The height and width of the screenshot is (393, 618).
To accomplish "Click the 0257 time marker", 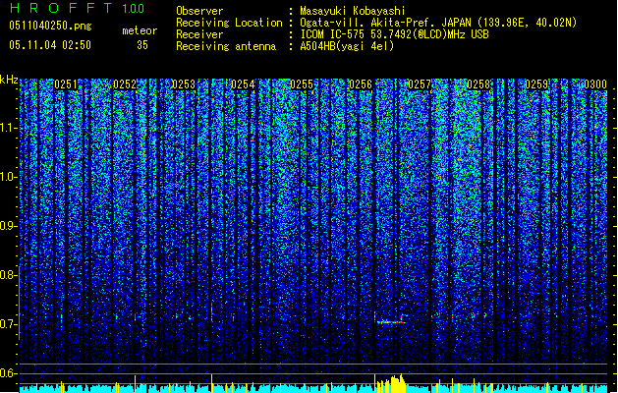I will 420,84.
